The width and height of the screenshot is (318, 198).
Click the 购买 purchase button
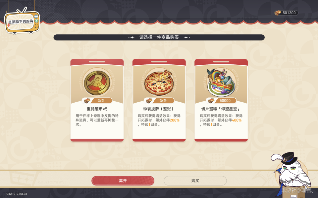pos(195,181)
